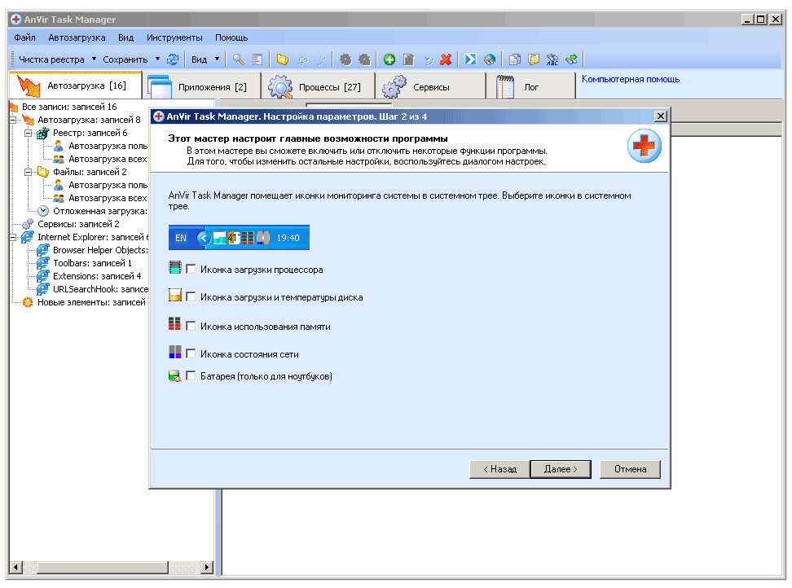Click the yellow folder toolbar icon
The width and height of the screenshot is (792, 588).
pos(282,59)
